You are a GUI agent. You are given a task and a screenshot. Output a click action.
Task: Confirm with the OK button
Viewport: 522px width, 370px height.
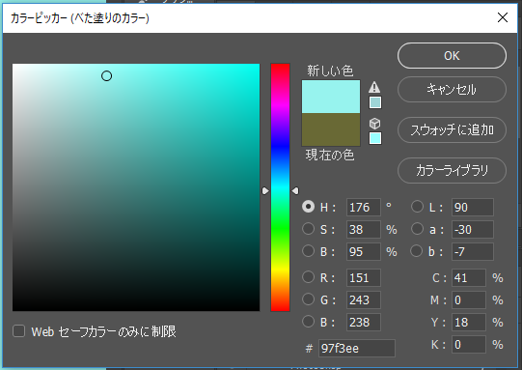point(452,56)
